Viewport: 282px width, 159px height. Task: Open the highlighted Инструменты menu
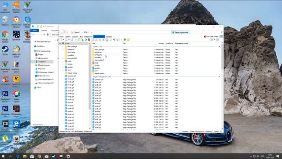coord(99,37)
